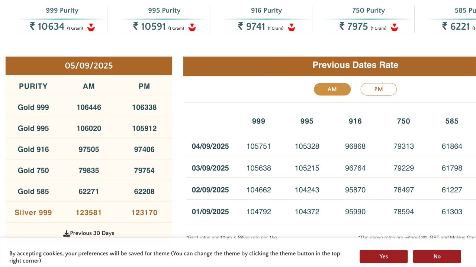Viewport: 476px width, 267px height.
Task: Click the red down arrow beside ₹7975 rate
Action: (395, 27)
